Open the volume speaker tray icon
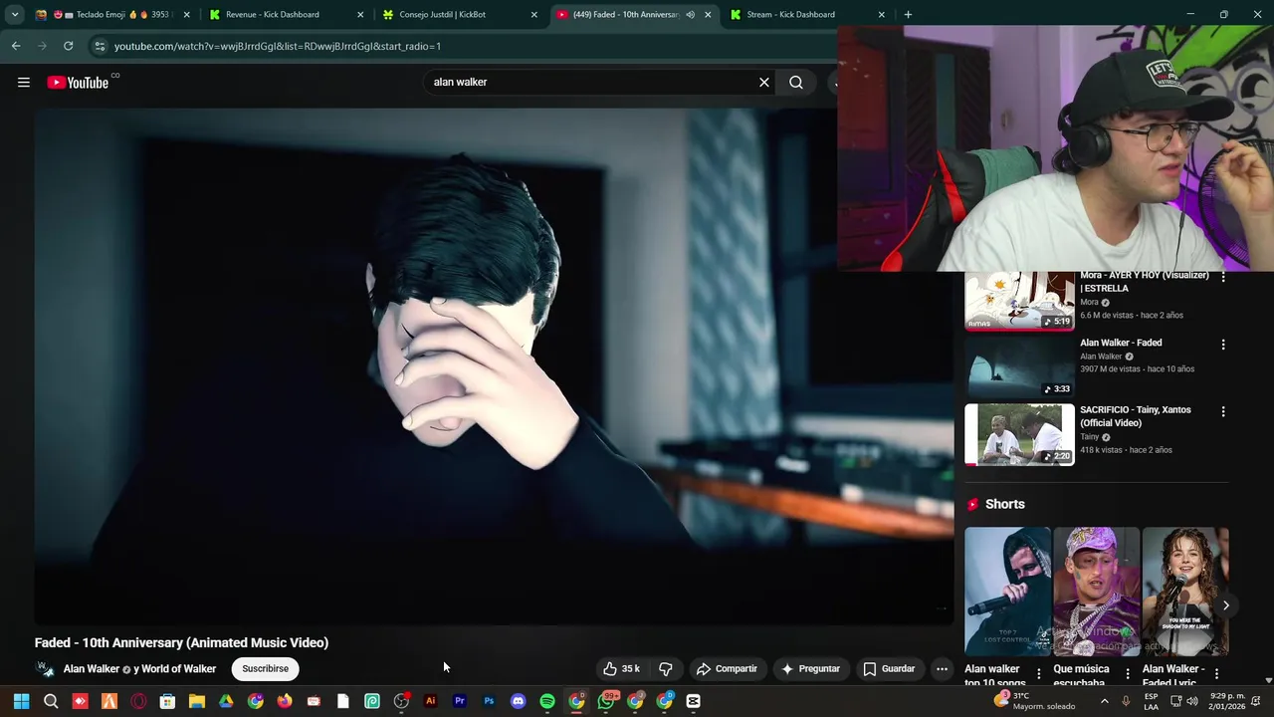 tap(1192, 702)
